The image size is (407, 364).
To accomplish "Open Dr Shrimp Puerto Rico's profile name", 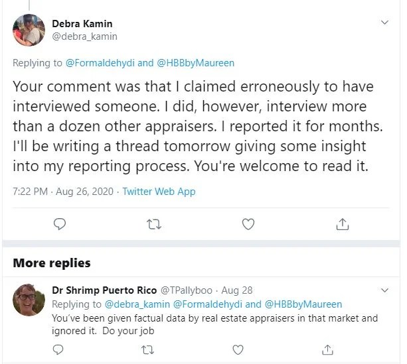I will click(103, 291).
